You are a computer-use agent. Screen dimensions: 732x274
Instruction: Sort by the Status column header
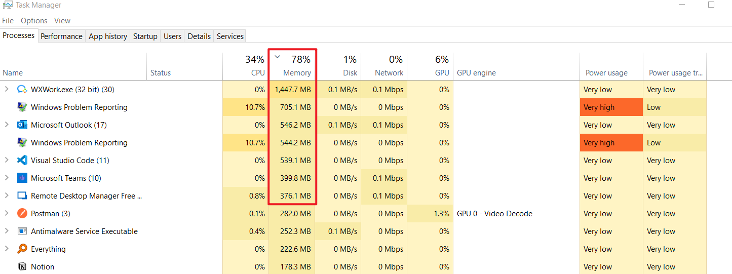coord(184,66)
